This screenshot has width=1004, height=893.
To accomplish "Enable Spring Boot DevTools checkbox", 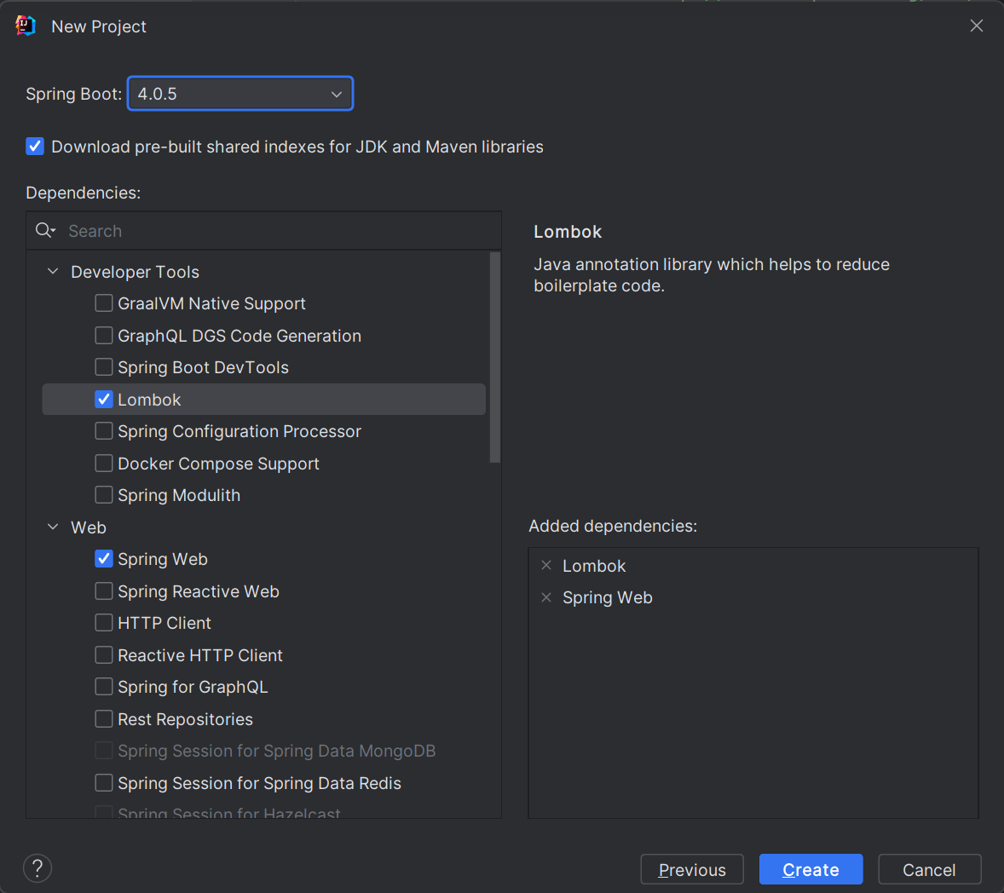I will click(x=104, y=367).
